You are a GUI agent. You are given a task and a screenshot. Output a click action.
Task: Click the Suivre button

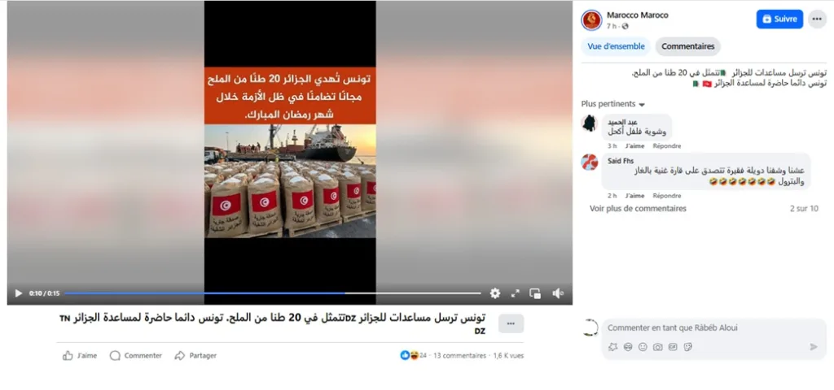[x=779, y=19]
